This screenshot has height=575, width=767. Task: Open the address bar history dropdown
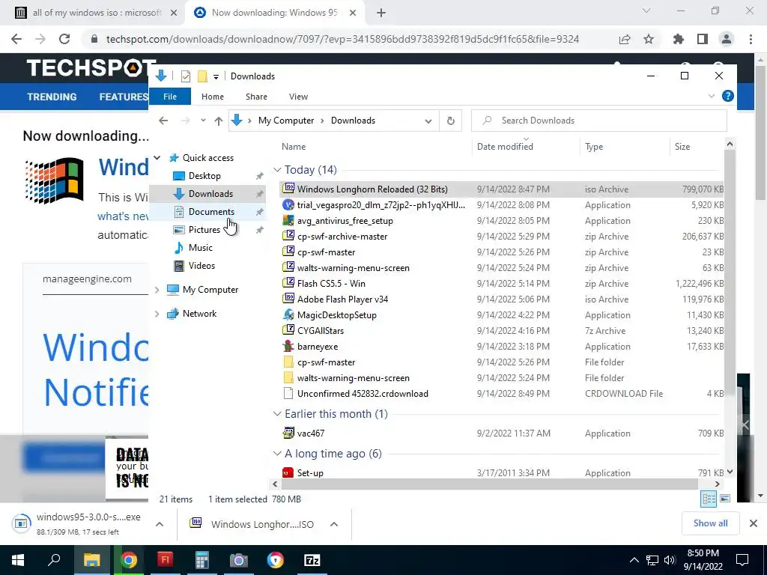point(428,121)
